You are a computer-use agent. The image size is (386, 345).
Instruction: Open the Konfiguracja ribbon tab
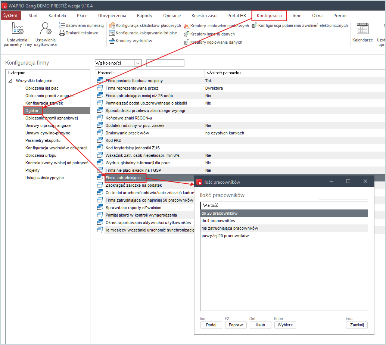[x=269, y=16]
